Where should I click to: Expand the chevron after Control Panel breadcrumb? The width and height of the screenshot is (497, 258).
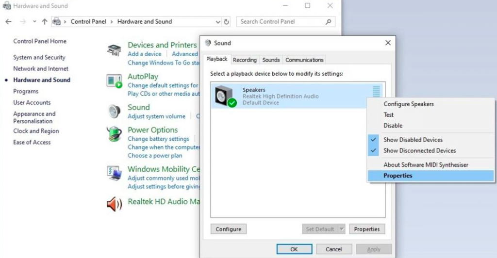tap(112, 21)
